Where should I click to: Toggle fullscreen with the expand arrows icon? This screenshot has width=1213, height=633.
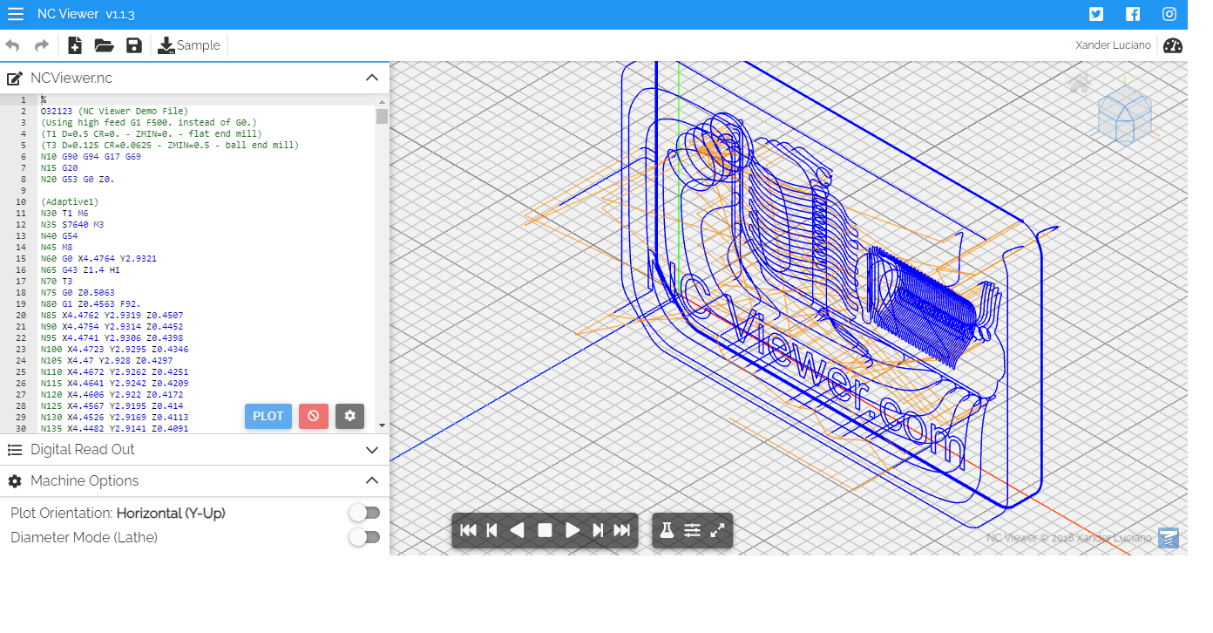(717, 530)
